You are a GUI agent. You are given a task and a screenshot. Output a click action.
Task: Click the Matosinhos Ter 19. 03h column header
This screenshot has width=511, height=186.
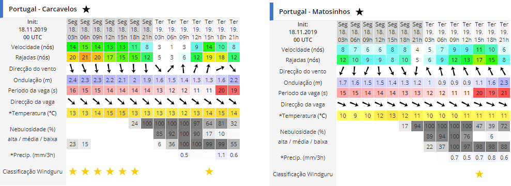click(429, 32)
